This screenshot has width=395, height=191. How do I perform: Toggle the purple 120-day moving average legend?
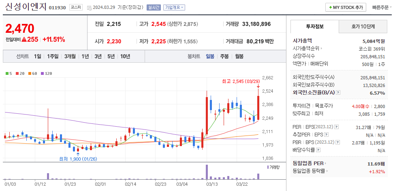(x=46, y=74)
